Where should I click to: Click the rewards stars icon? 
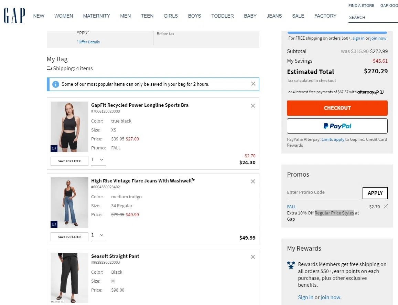[291, 265]
